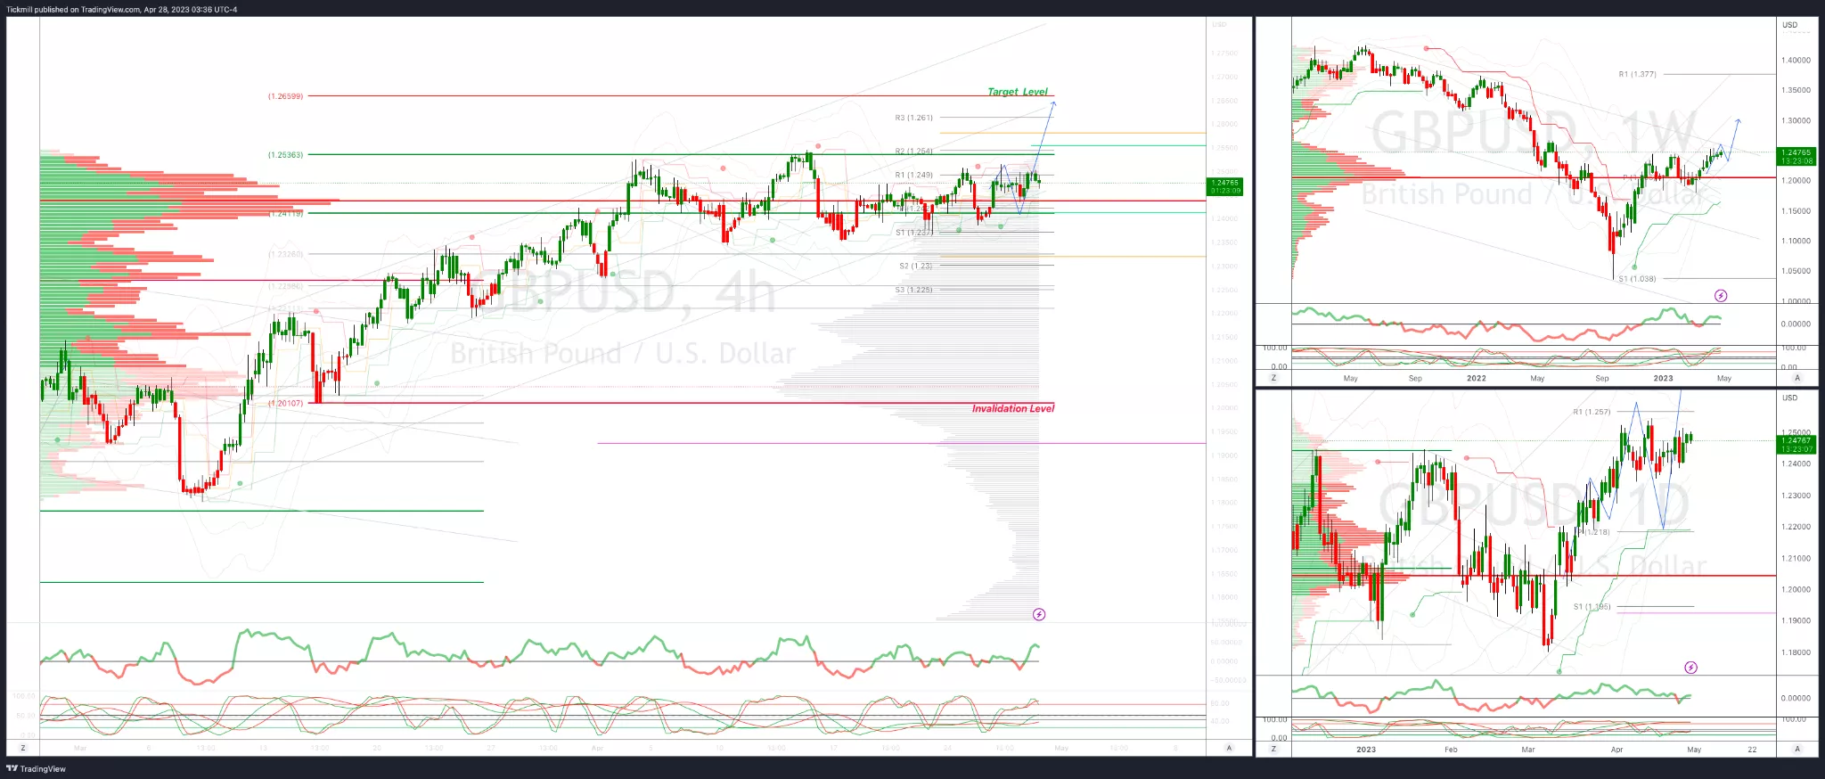Toggle auto-scale A button on the 1D chart

coord(1796,750)
